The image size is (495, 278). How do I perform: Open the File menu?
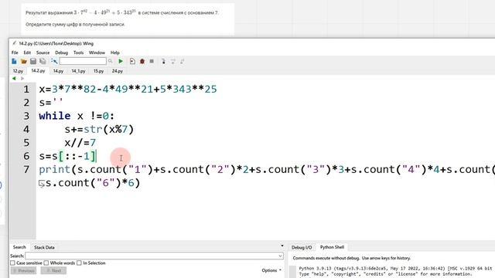(15, 53)
